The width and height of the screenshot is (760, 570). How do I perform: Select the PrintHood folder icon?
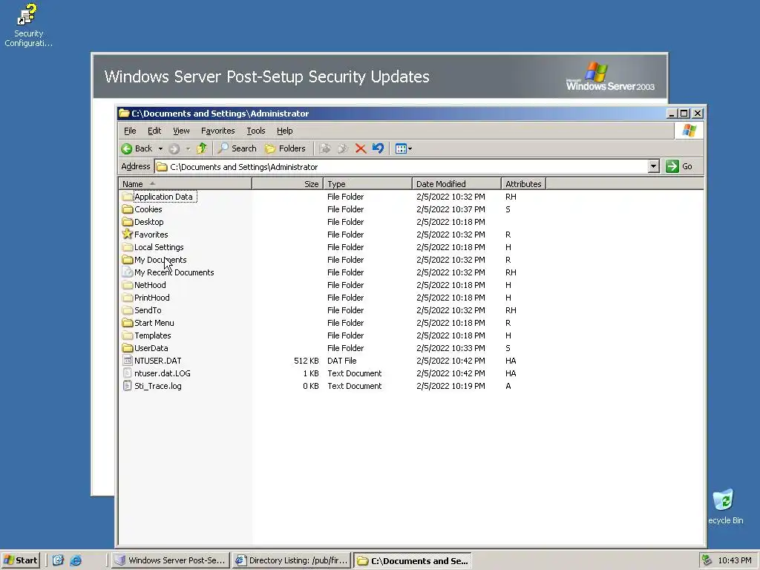(x=128, y=298)
